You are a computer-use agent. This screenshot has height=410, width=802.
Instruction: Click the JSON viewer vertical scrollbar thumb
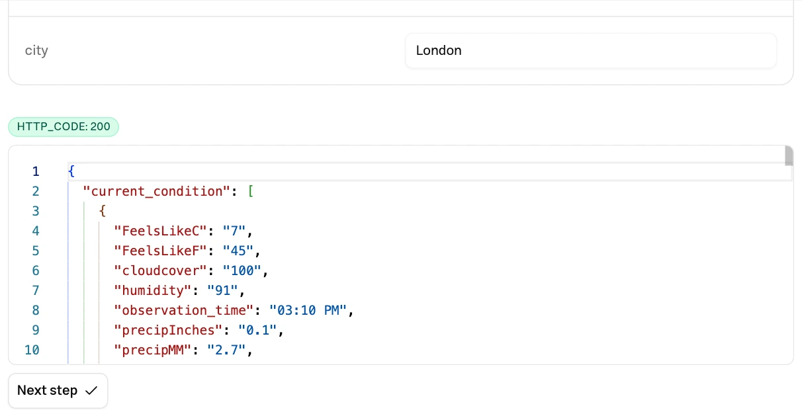coord(789,156)
